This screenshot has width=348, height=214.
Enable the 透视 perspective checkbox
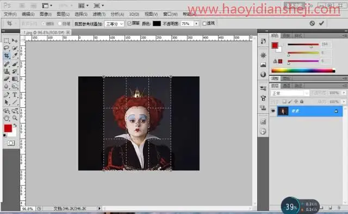(x=204, y=23)
